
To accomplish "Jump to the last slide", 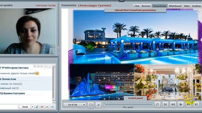I will 196,105.
